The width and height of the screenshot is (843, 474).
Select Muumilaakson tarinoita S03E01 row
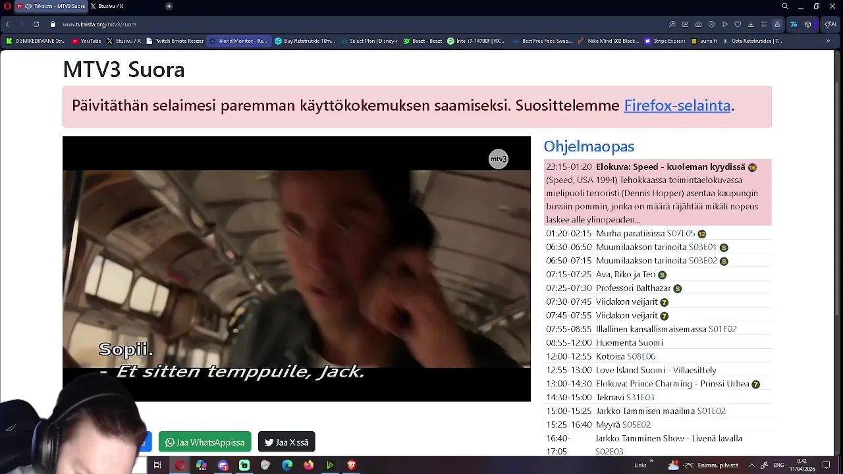click(x=657, y=248)
